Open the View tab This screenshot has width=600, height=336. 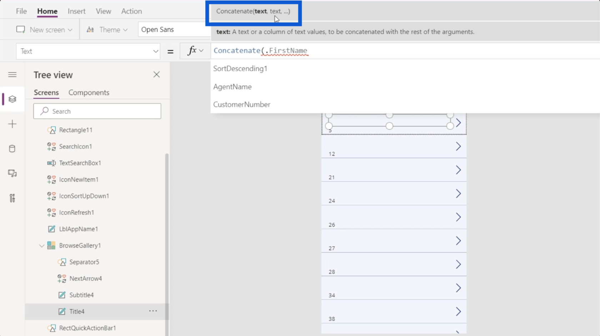point(103,11)
